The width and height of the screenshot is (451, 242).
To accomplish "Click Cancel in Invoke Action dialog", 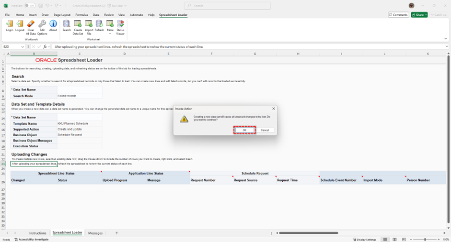I will [x=265, y=130].
